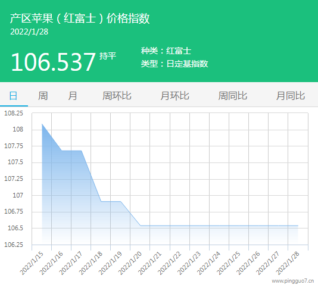Screen dimensions: 318x288
Task: Select the 周环比 tab
Action: click(x=117, y=96)
